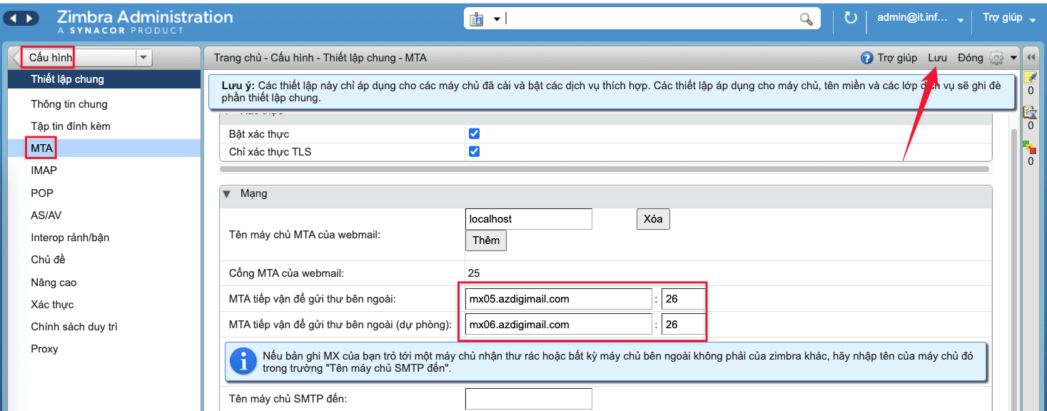Image resolution: width=1047 pixels, height=411 pixels.
Task: Collapse the Mạng section
Action: 228,193
